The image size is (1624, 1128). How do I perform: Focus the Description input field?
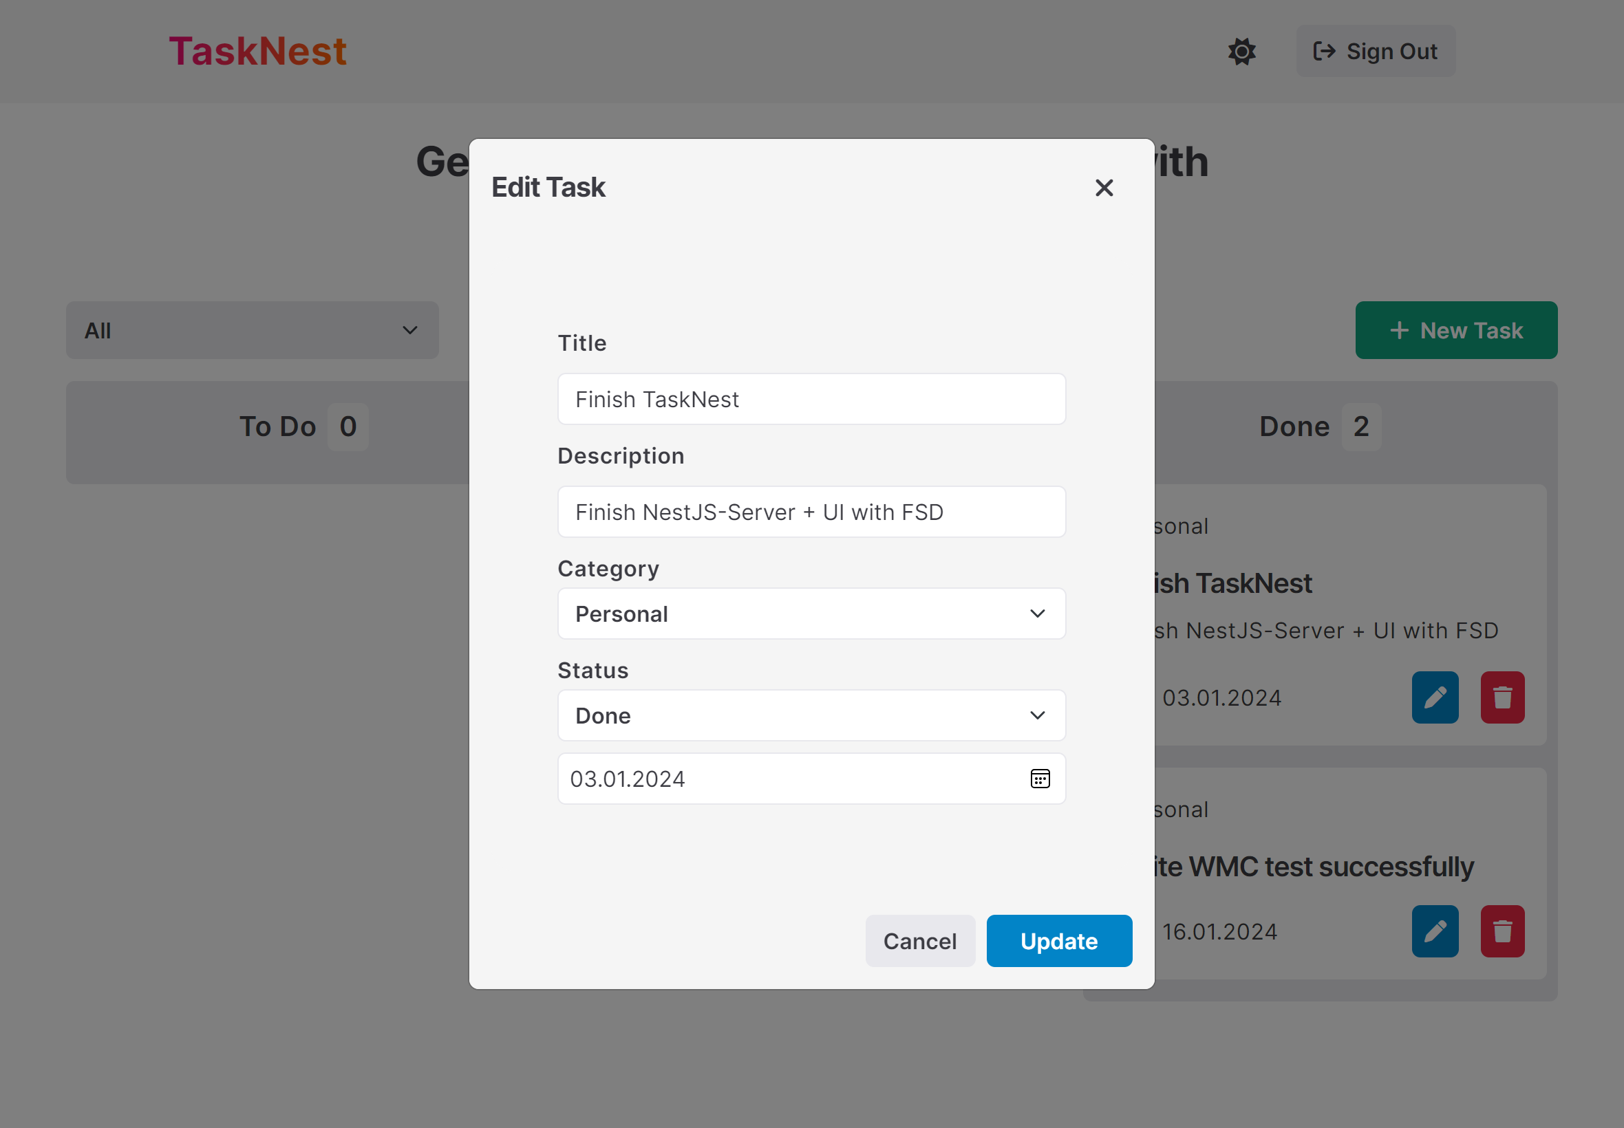tap(811, 512)
